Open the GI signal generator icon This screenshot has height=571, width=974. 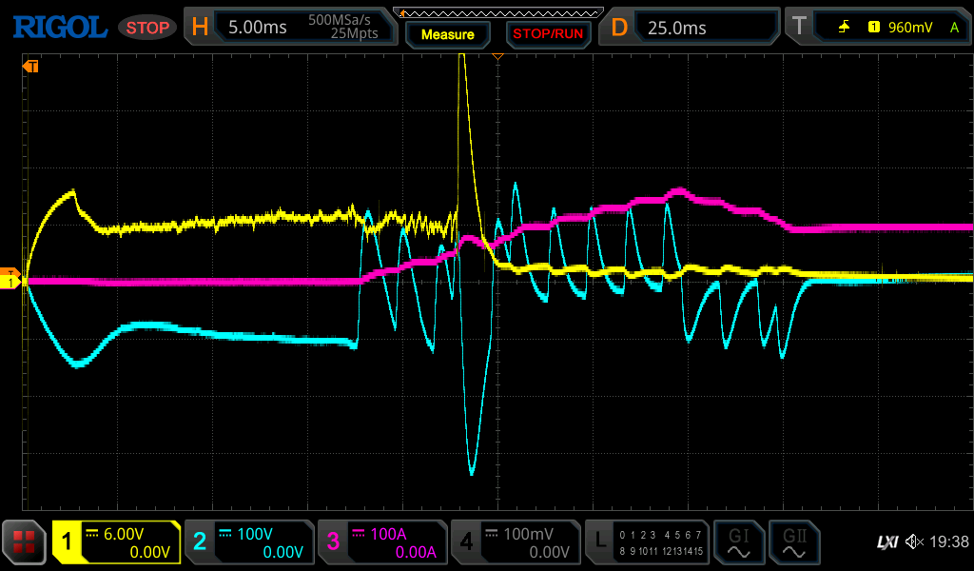pyautogui.click(x=738, y=542)
